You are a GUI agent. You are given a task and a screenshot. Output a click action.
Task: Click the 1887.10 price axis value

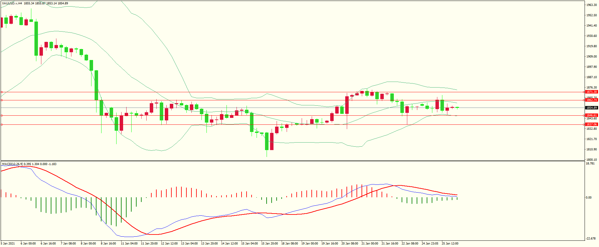(x=591, y=77)
